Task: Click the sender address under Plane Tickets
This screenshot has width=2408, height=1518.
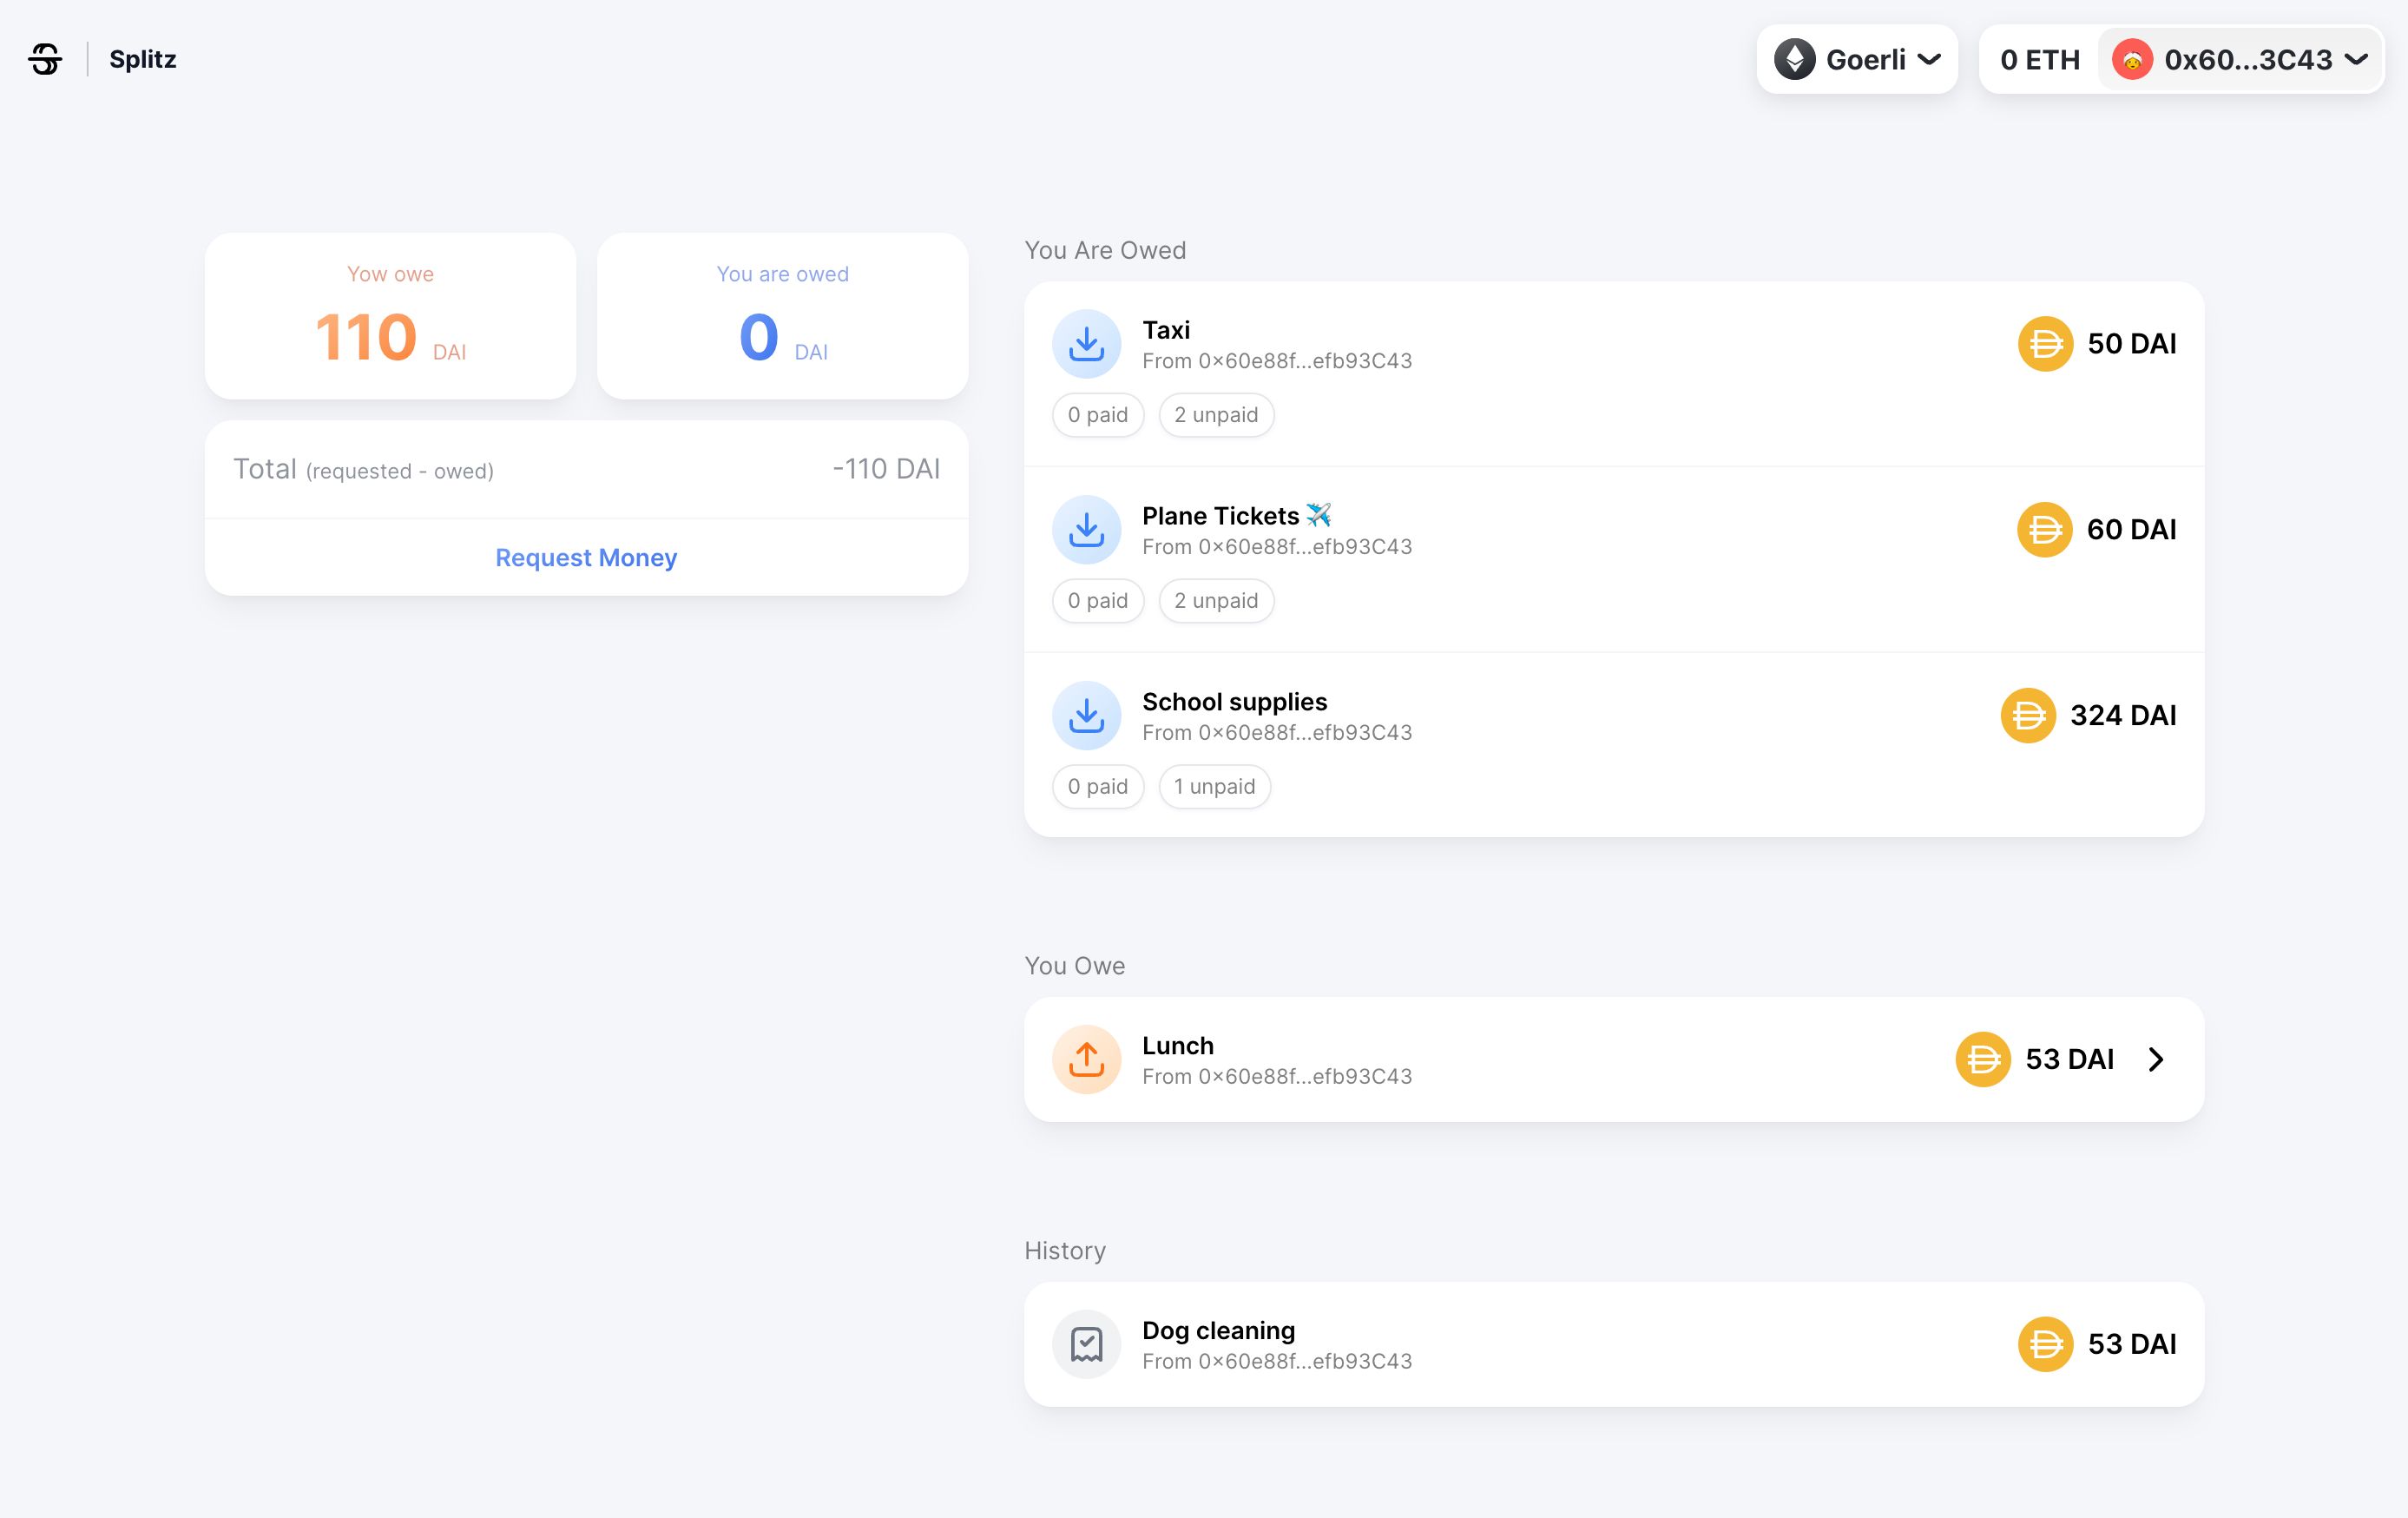Action: pos(1277,547)
